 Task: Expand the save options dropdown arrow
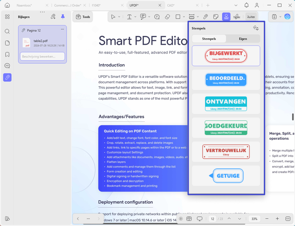click(280, 17)
